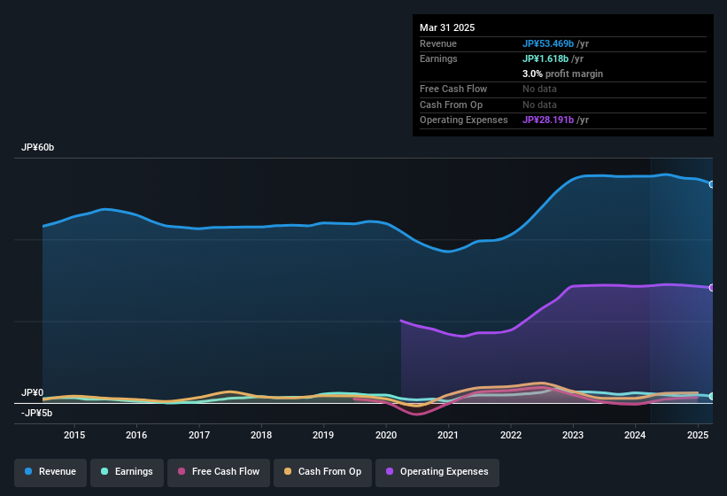Image resolution: width=727 pixels, height=496 pixels.
Task: Click the Mar 31 2025 tooltip date
Action: (x=447, y=27)
